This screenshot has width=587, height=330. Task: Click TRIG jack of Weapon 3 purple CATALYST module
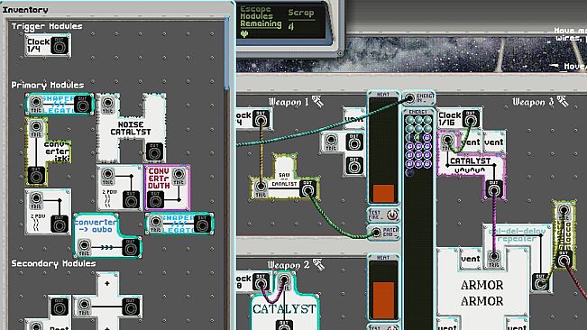447,141
